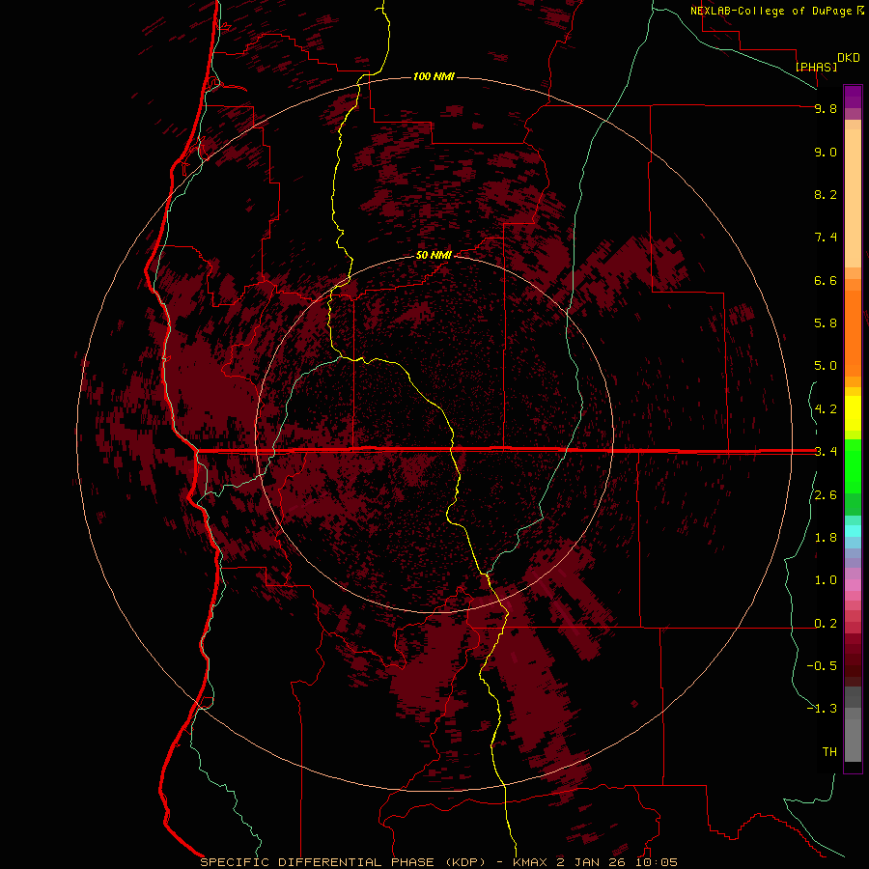
Task: Select the pink swatch on the color scale
Action: [853, 585]
